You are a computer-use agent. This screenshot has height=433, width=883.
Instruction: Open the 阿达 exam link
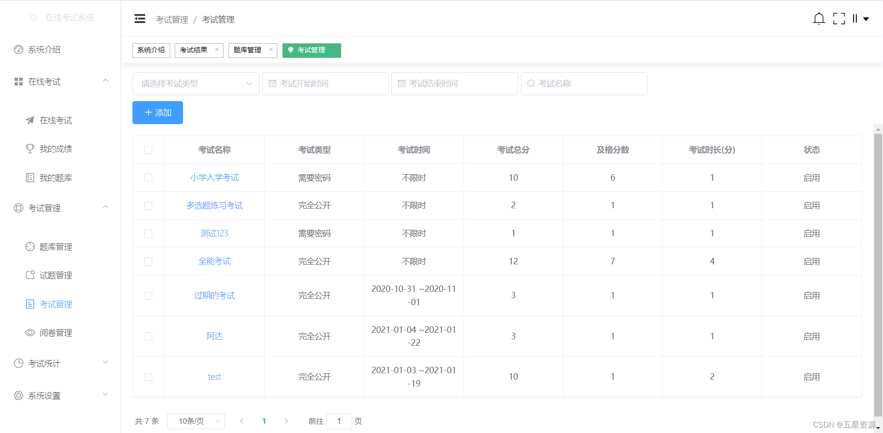coord(214,336)
